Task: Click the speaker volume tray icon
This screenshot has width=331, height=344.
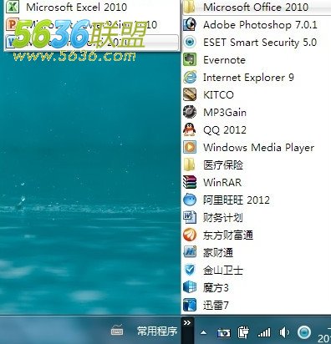Action: pos(284,332)
